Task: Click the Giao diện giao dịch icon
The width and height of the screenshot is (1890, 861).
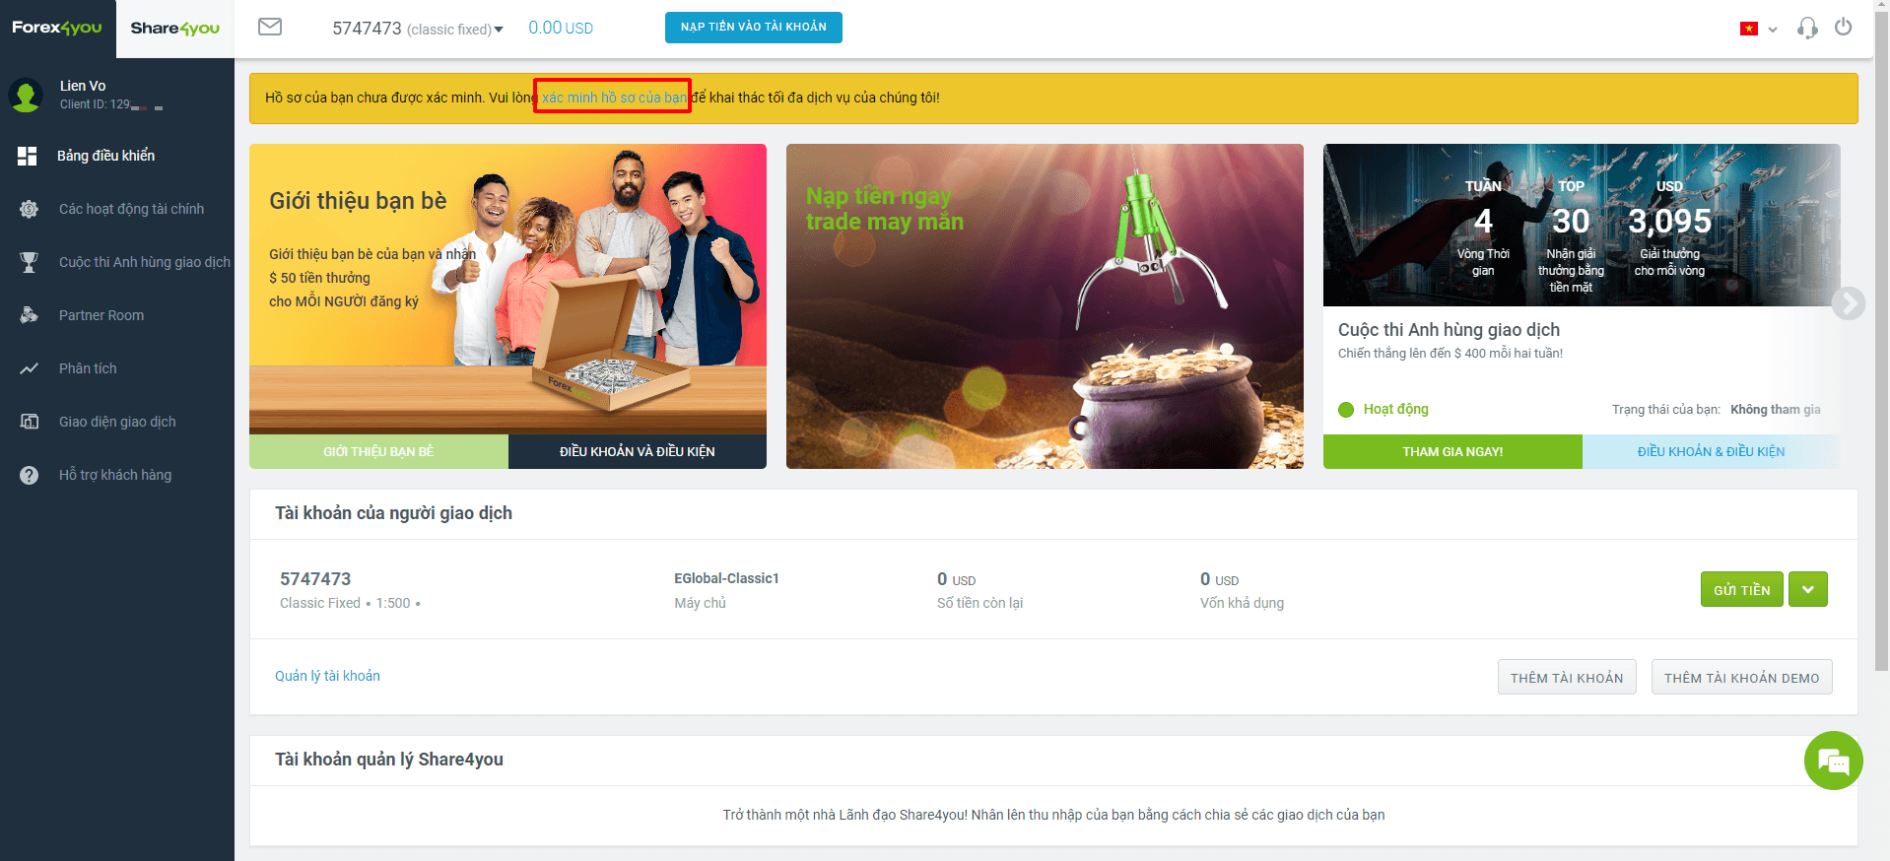Action: coord(30,422)
